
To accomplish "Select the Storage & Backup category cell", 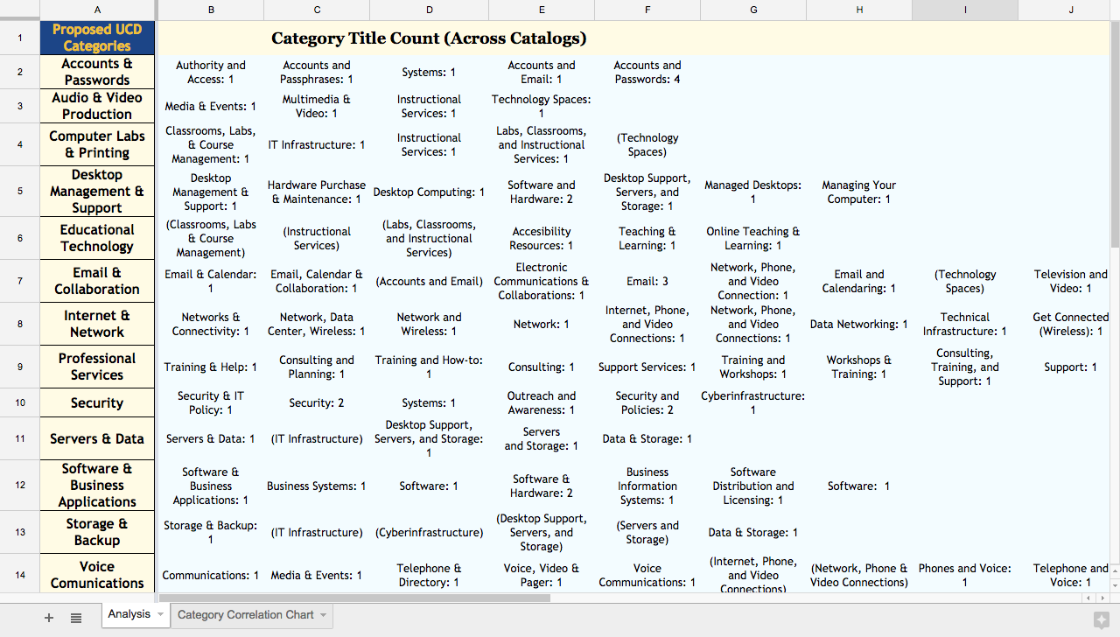I will [97, 532].
